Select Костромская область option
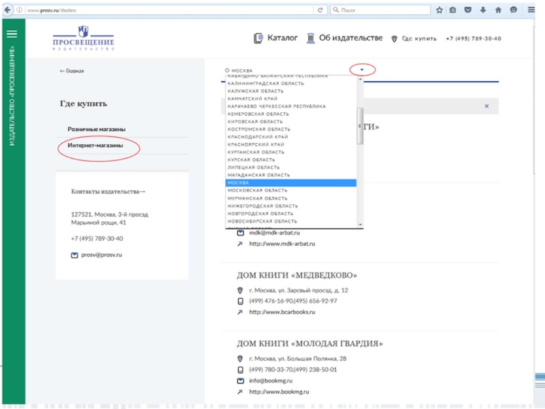 [x=291, y=130]
